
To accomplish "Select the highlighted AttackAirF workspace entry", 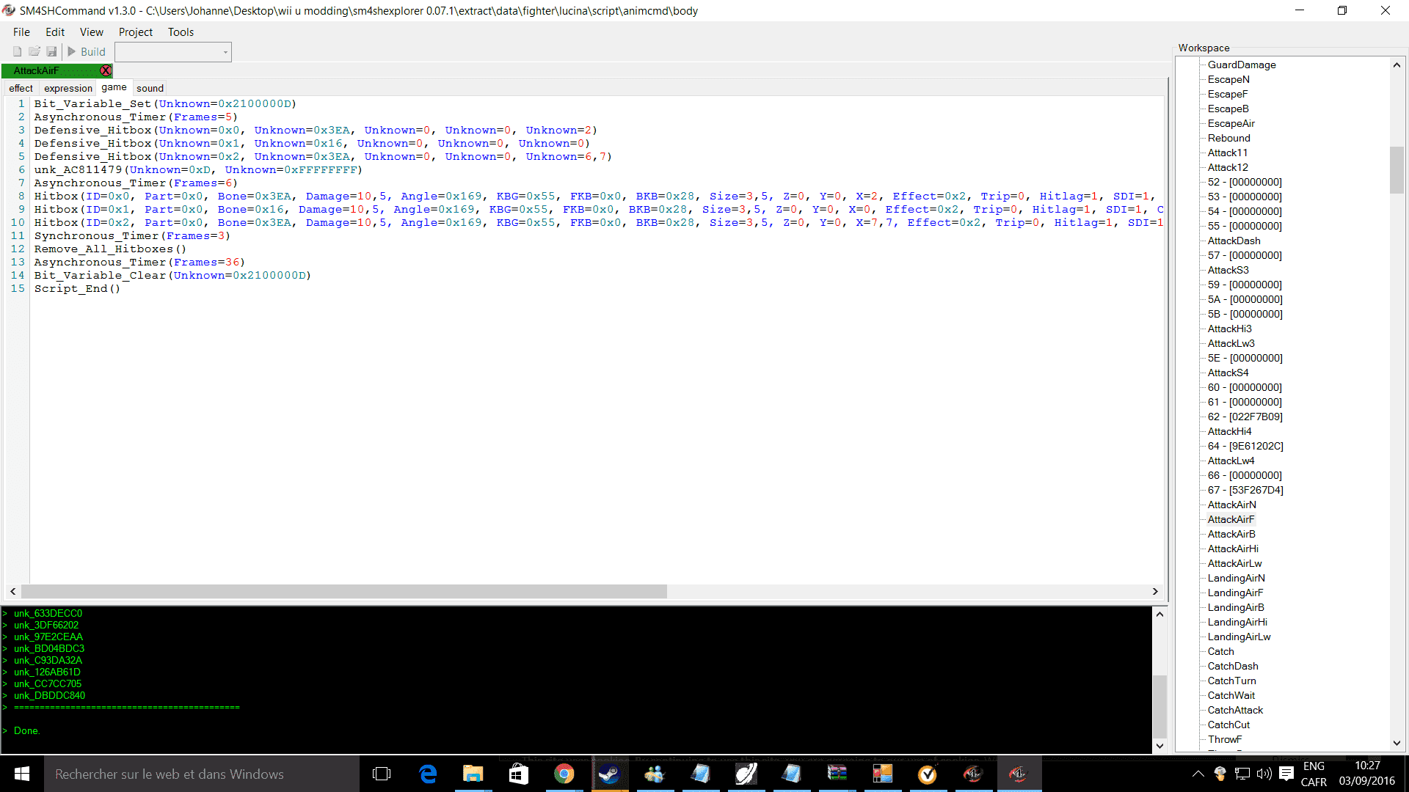I will click(1231, 519).
